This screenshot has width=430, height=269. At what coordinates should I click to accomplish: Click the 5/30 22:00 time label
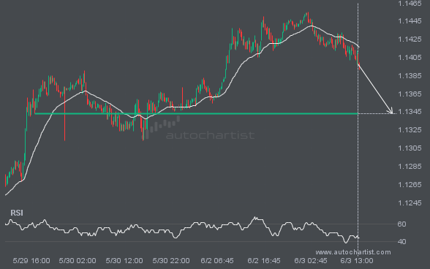[x=171, y=260]
